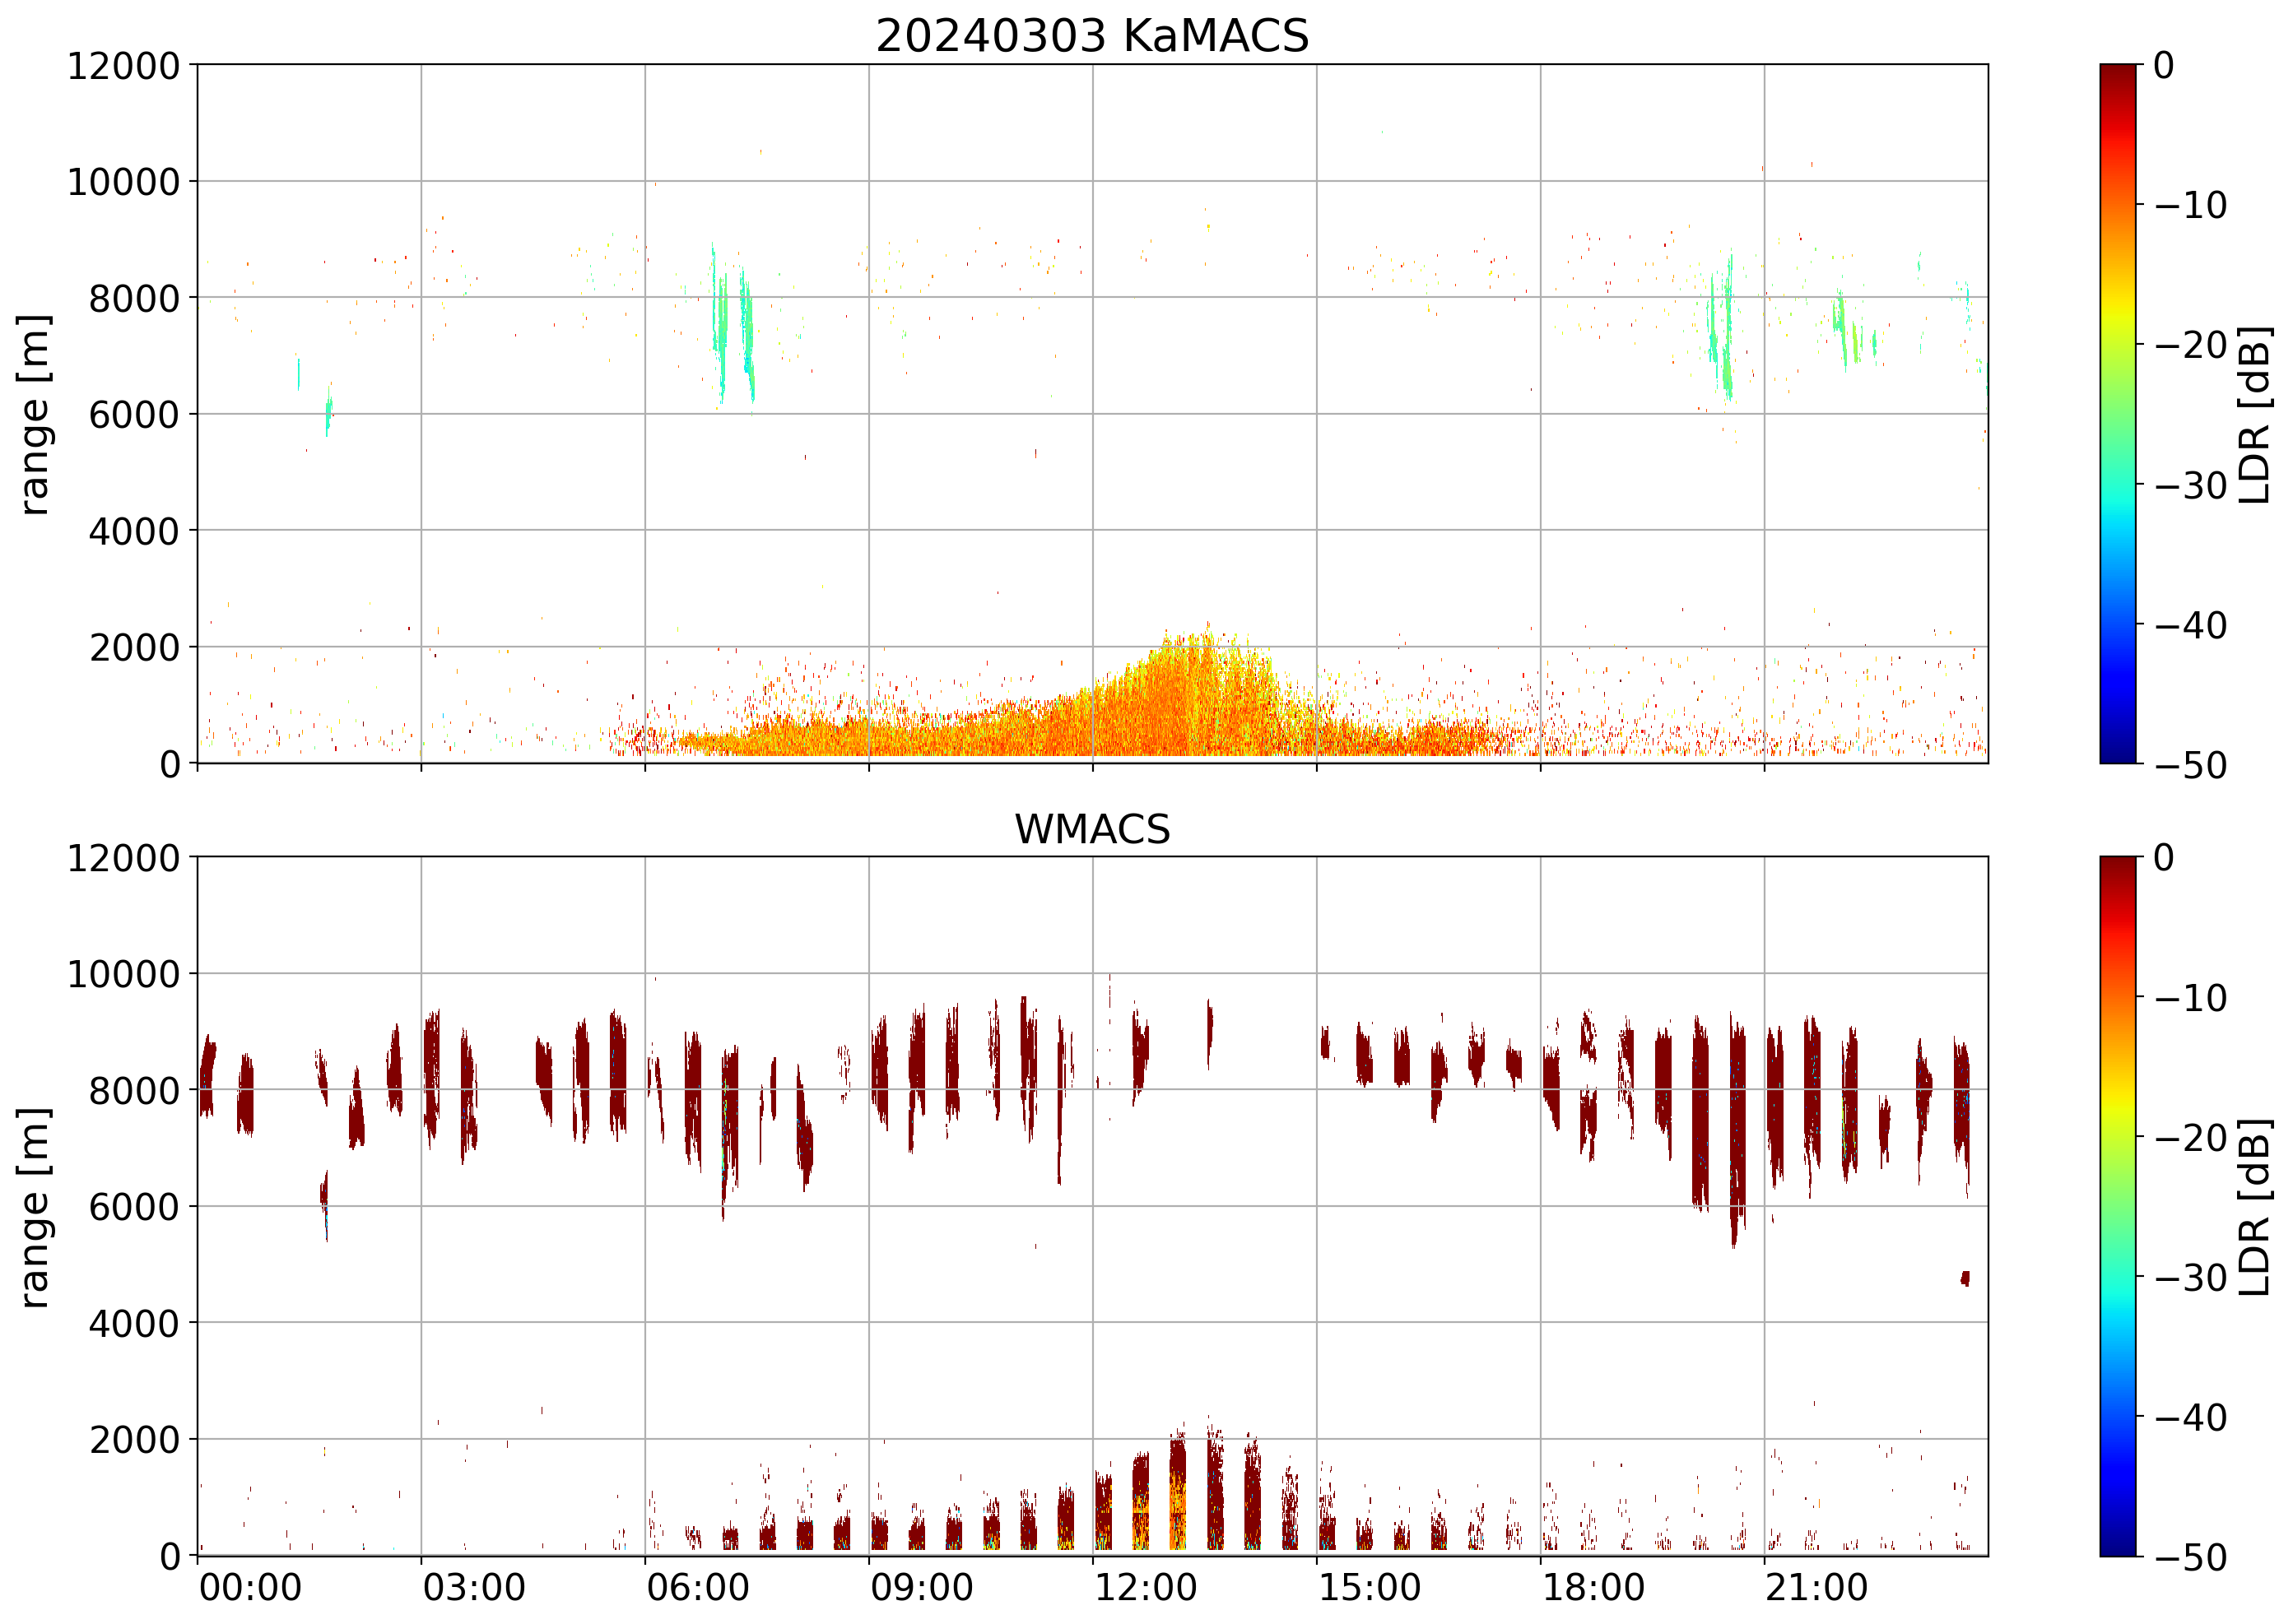Click the "range [m]" label of WMACS panel
The width and height of the screenshot is (2293, 1624).
click(x=34, y=1207)
